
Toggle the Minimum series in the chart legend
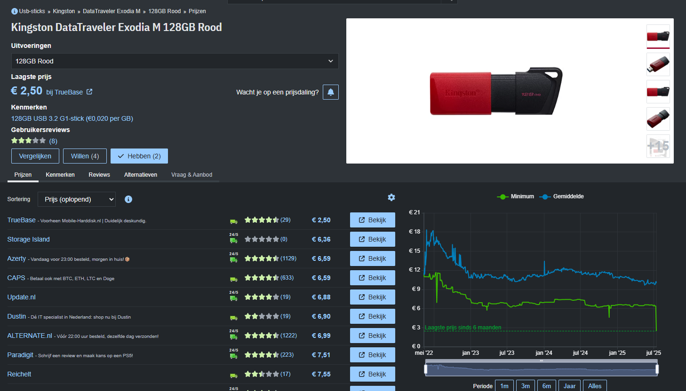click(x=516, y=196)
